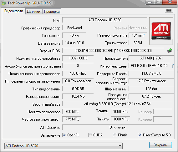Click the 17.0 Гтекстел/сек fillrate field

[x=151, y=81]
